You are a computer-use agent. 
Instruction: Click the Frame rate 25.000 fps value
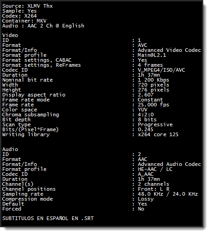click(x=153, y=105)
